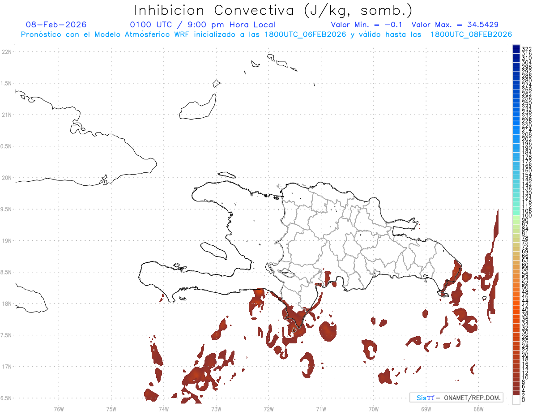Click the '68W' longitude label
Image resolution: width=537 pixels, height=415 pixels.
tap(478, 409)
